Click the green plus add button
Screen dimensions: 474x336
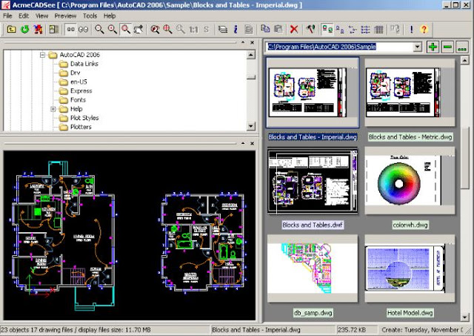(x=433, y=47)
